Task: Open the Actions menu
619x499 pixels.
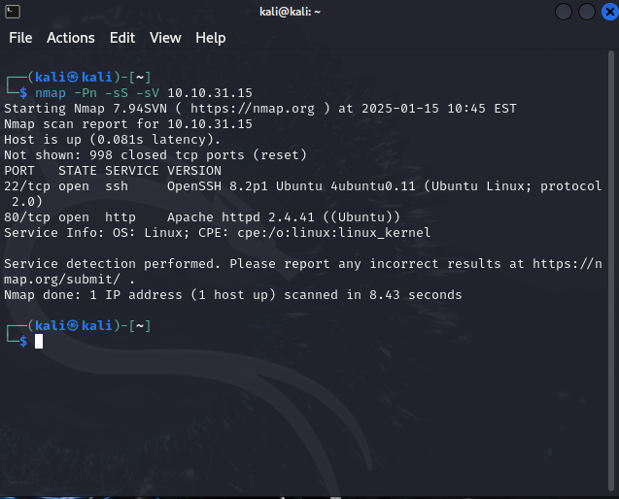Action: coord(71,38)
